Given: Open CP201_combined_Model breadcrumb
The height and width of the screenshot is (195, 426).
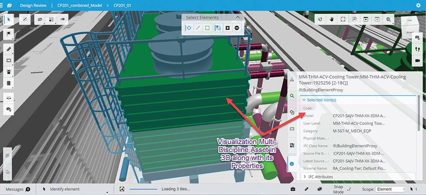Looking at the screenshot, I should pyautogui.click(x=79, y=5).
